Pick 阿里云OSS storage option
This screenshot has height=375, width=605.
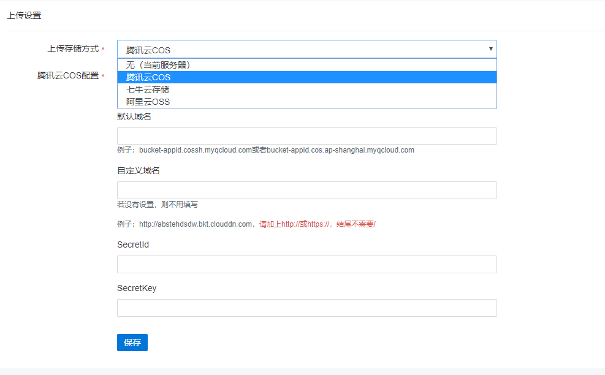coord(306,102)
